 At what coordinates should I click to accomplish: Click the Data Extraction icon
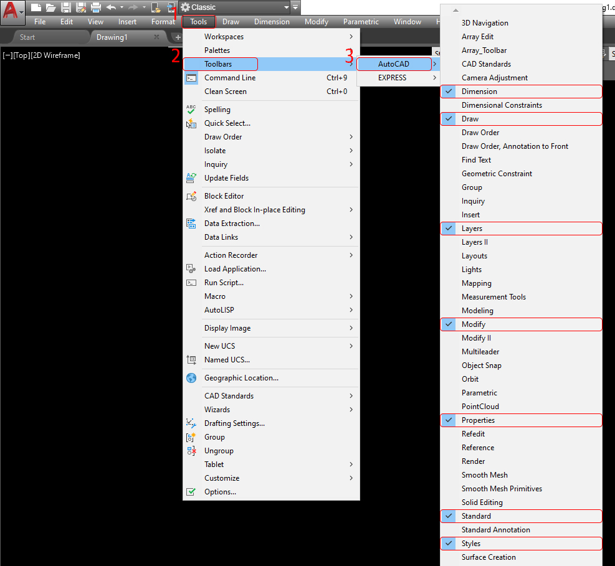tap(191, 224)
